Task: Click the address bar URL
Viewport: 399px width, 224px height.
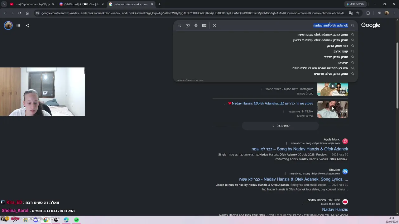Action: (x=194, y=13)
